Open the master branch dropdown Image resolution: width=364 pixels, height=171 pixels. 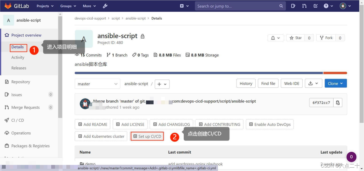point(97,84)
